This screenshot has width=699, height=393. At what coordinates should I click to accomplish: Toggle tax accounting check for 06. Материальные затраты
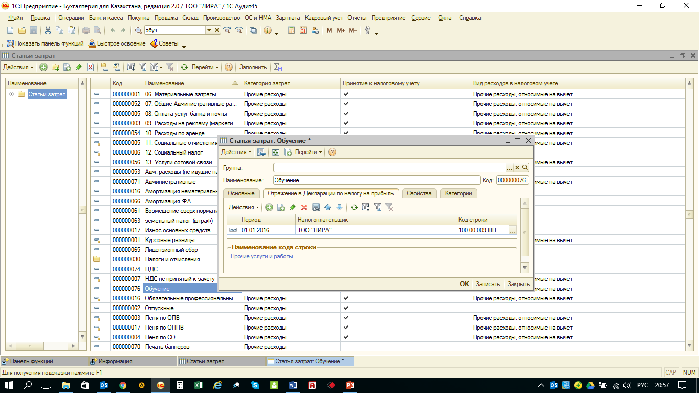(x=346, y=94)
